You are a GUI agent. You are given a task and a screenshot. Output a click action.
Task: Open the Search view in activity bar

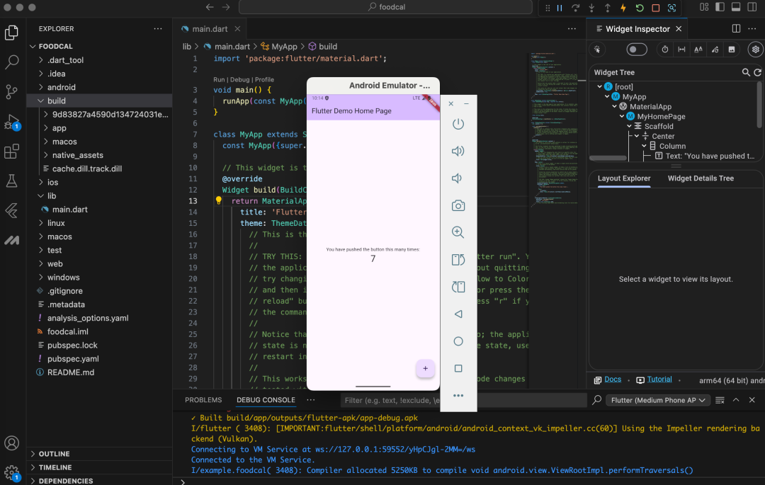12,62
